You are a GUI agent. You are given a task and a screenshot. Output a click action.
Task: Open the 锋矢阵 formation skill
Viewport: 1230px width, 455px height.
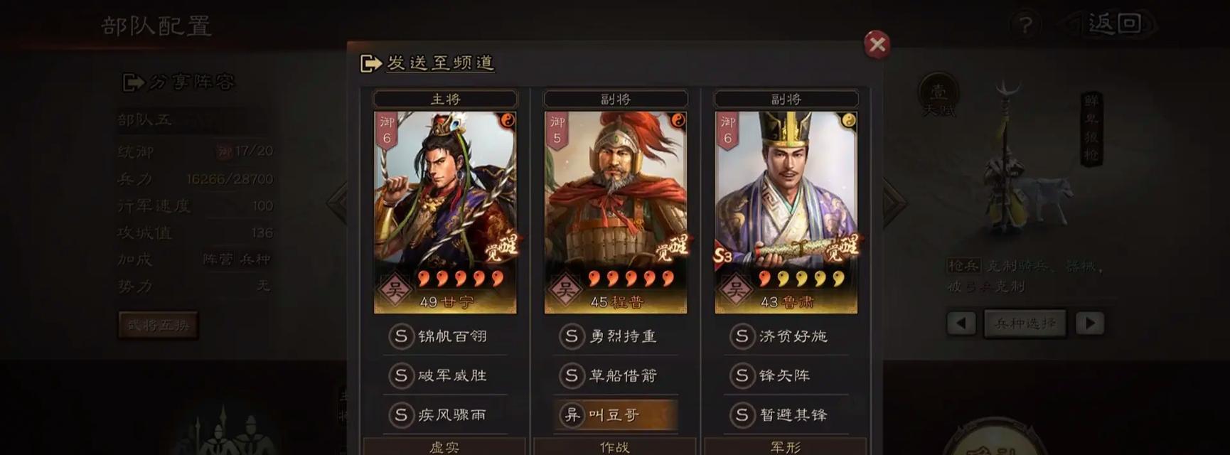786,375
